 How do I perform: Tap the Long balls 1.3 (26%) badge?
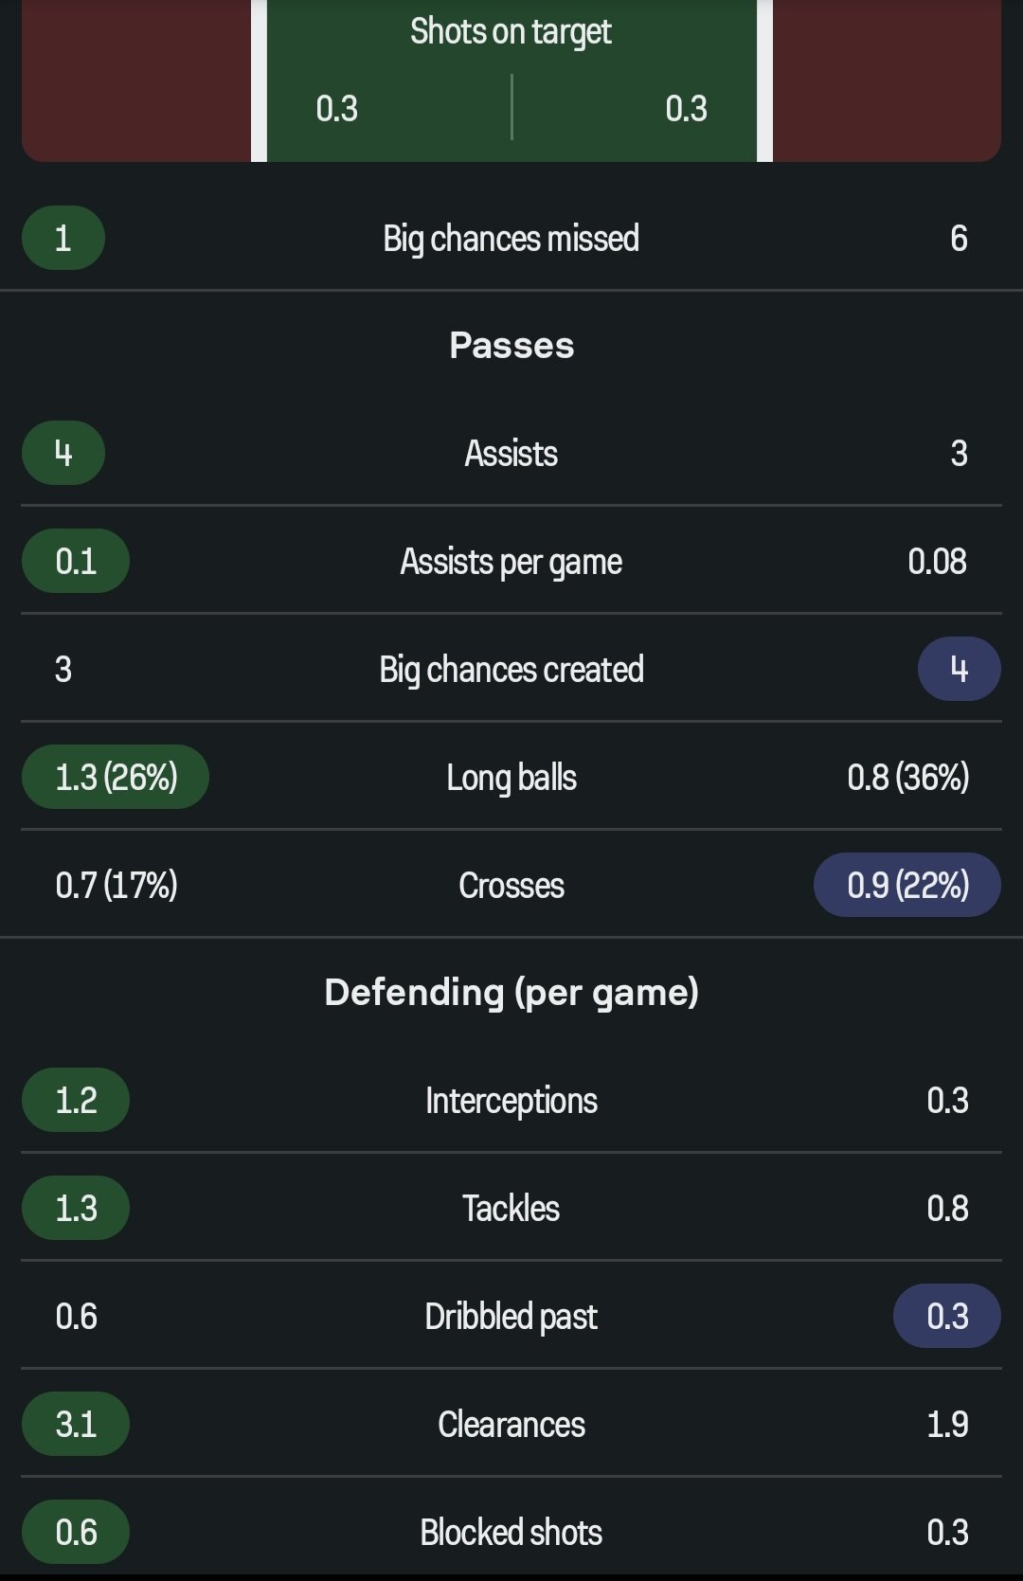point(116,777)
